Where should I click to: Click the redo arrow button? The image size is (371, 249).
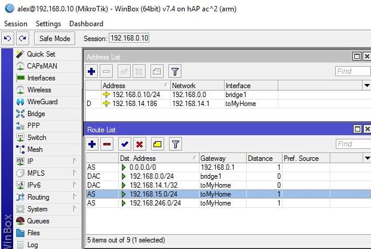(x=23, y=39)
